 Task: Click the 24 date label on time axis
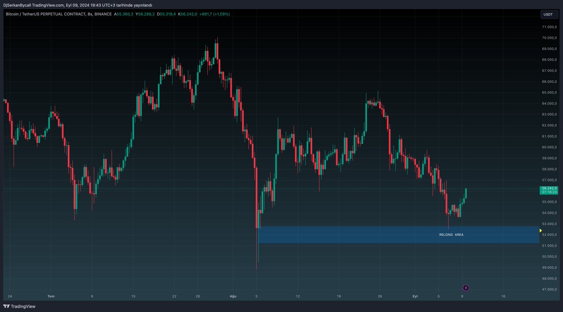click(x=10, y=297)
